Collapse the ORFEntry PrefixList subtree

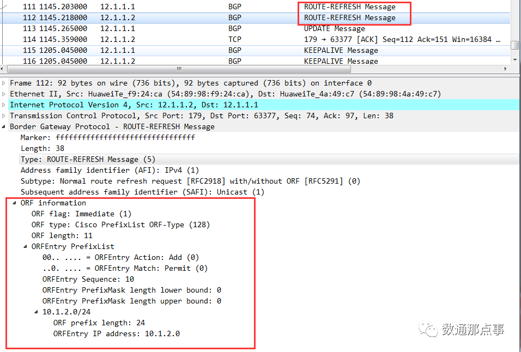pyautogui.click(x=25, y=246)
